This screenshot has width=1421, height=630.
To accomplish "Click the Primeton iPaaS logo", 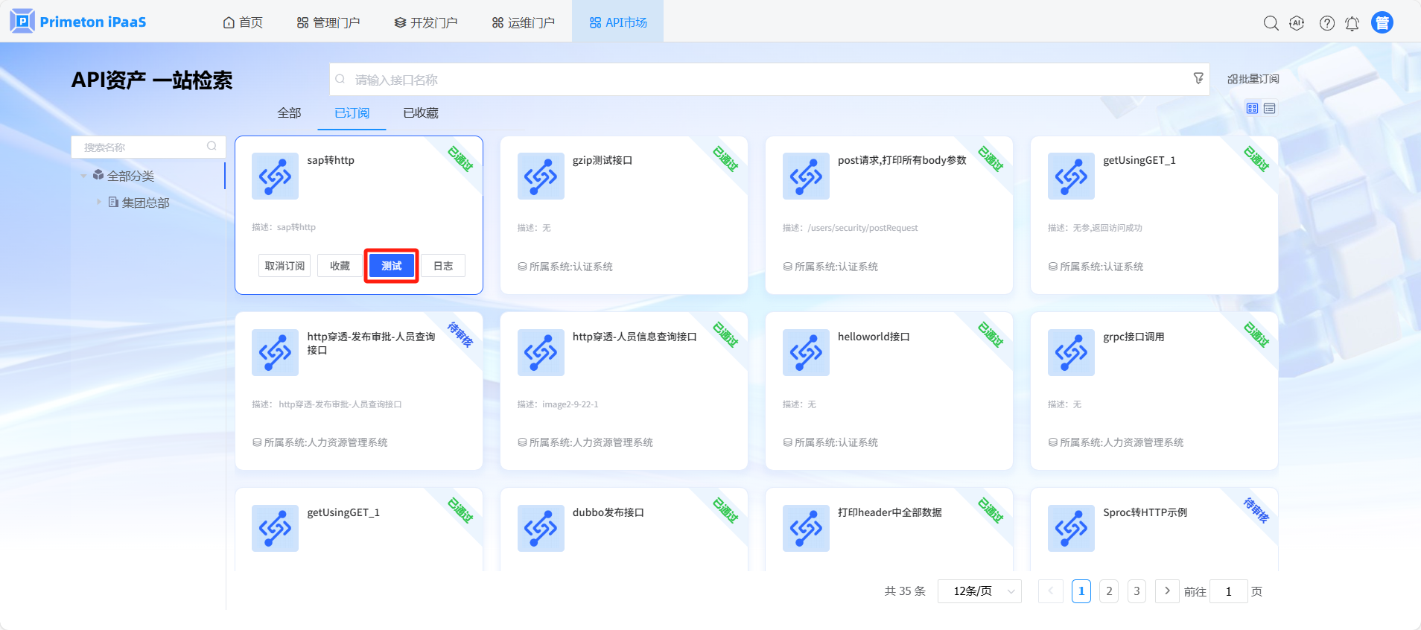I will (78, 22).
